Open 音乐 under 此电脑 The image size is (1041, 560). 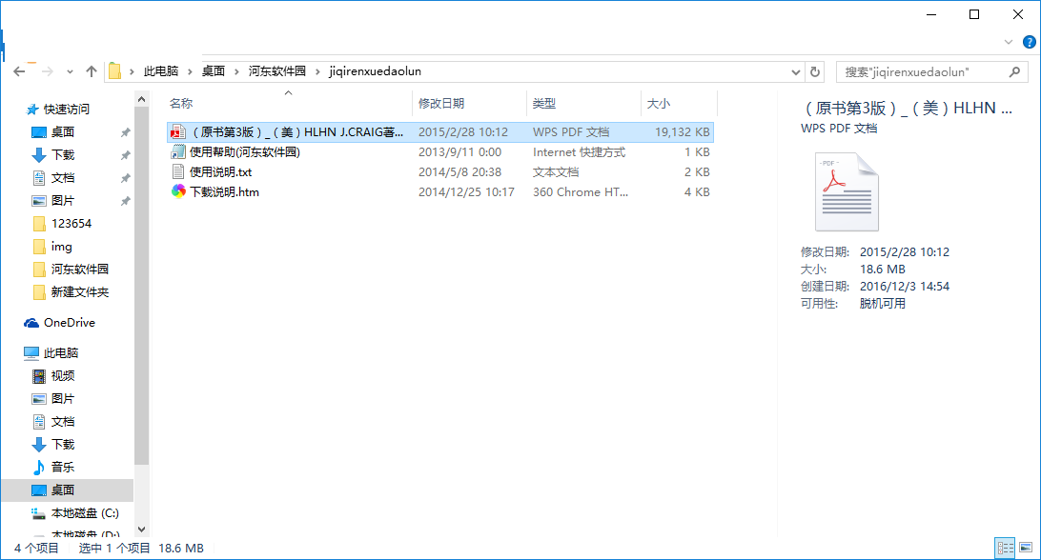point(62,467)
